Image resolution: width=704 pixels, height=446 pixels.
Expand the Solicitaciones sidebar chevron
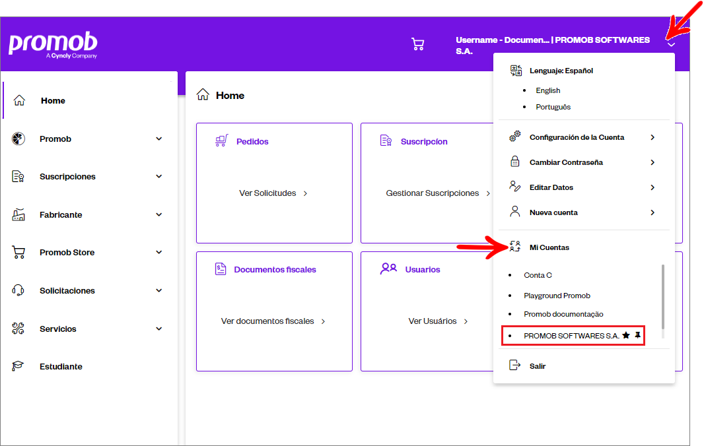(159, 290)
